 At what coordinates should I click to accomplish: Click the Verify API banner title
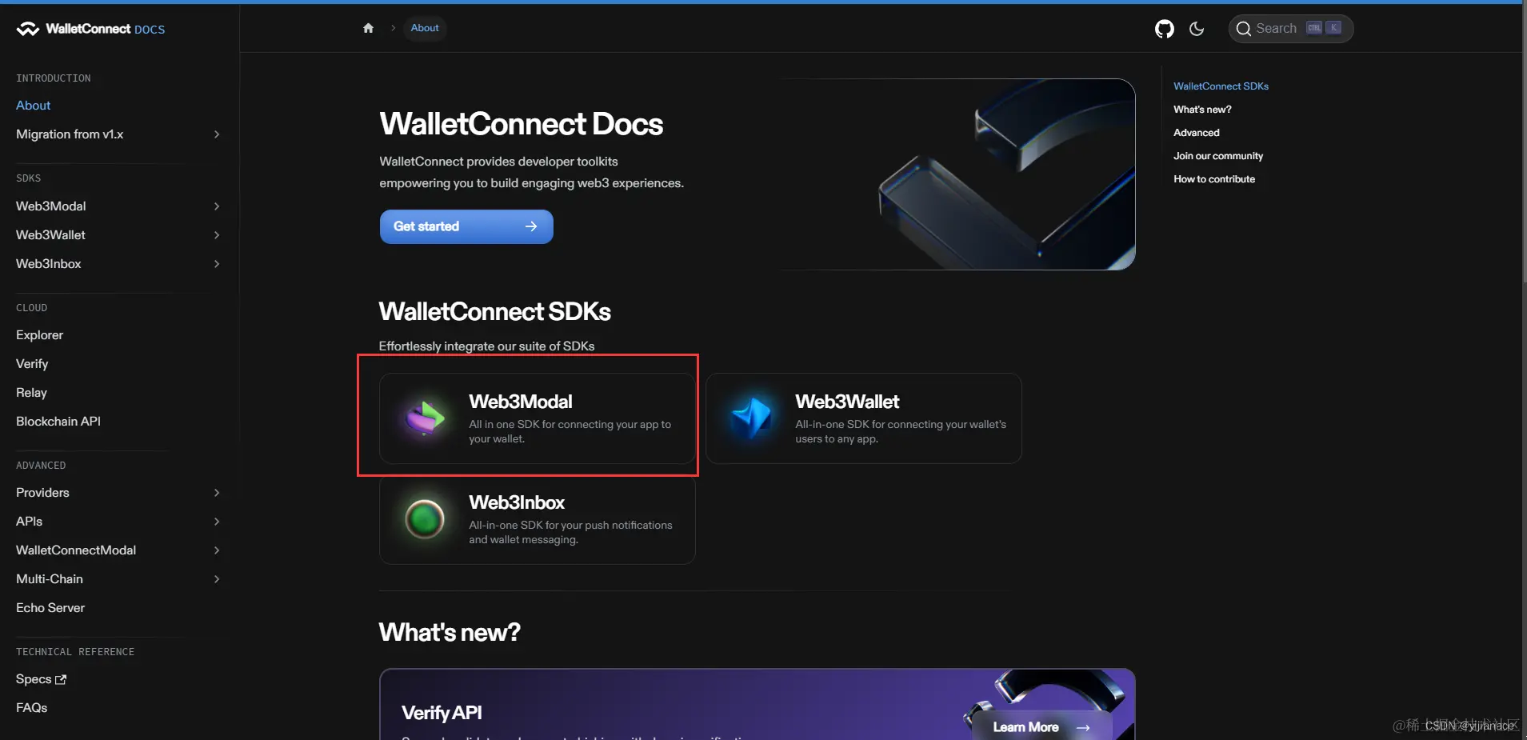point(442,713)
